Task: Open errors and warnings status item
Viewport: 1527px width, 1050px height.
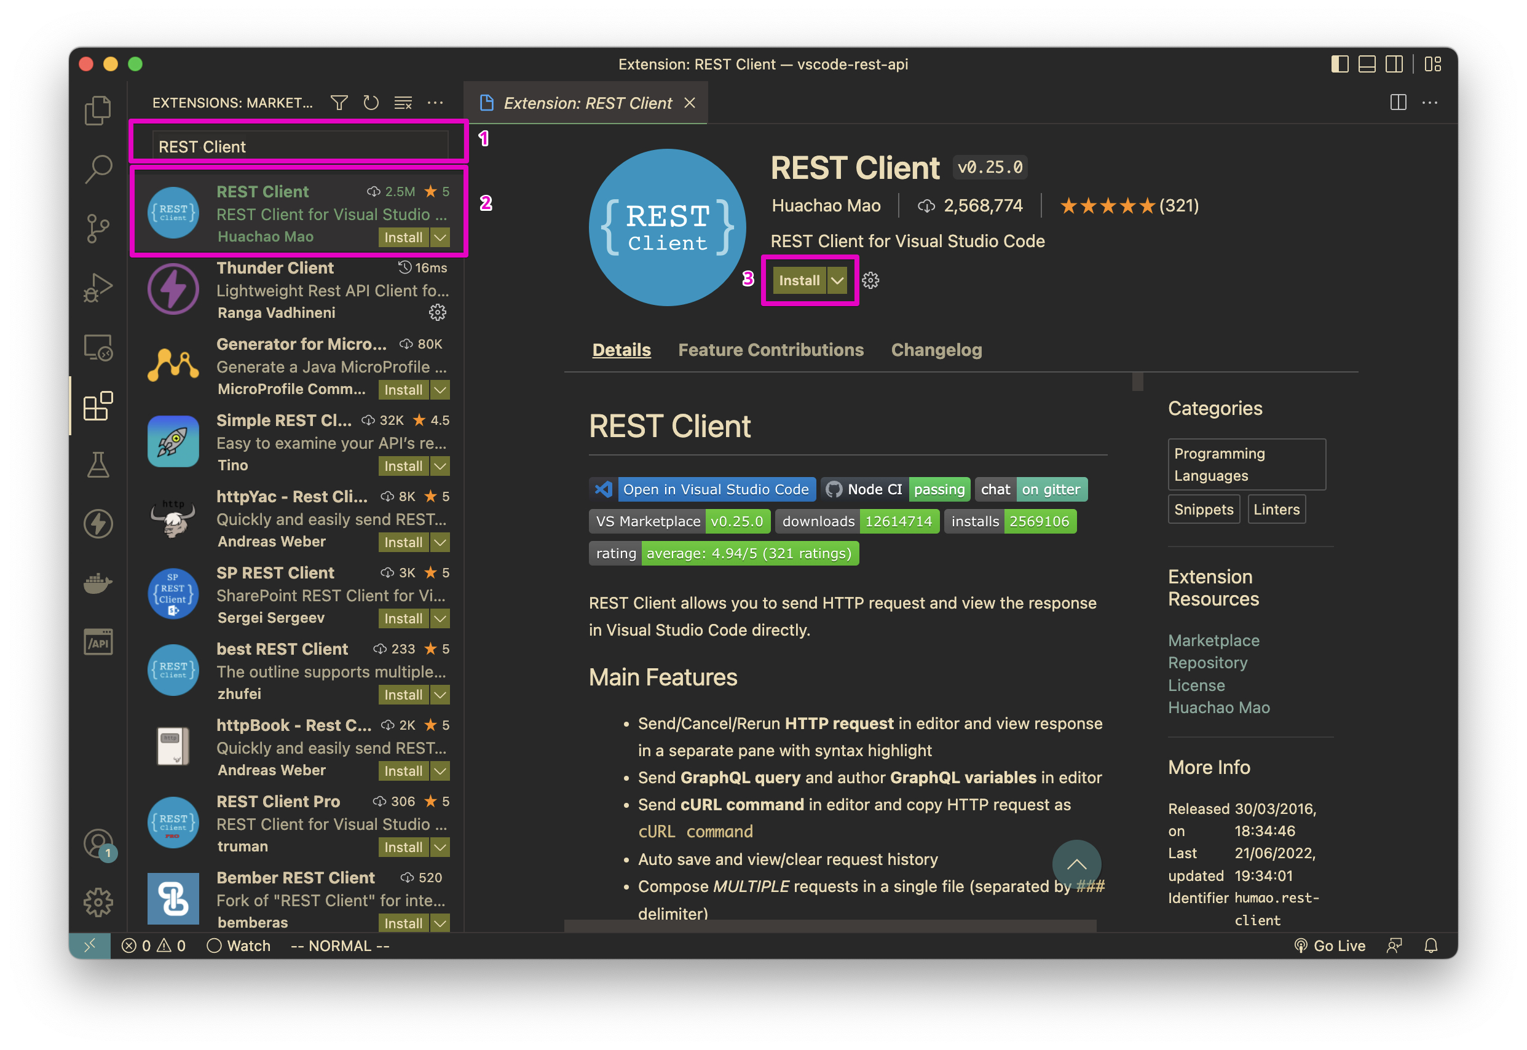Action: (153, 945)
